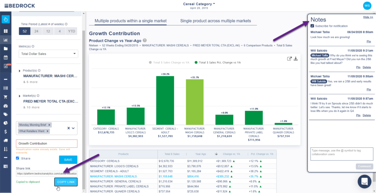Delete Will Salcido's 9:57am note

point(367,115)
